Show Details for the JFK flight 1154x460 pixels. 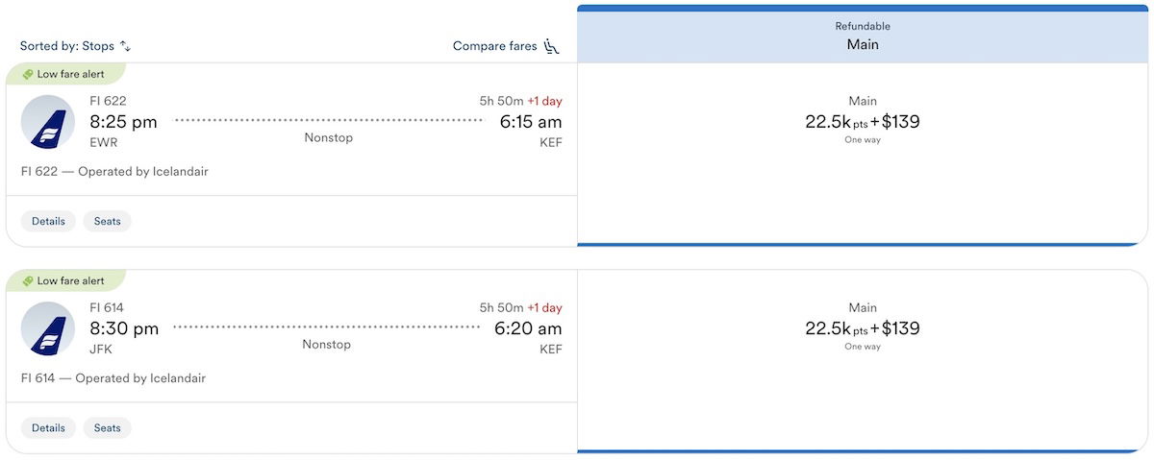coord(48,428)
